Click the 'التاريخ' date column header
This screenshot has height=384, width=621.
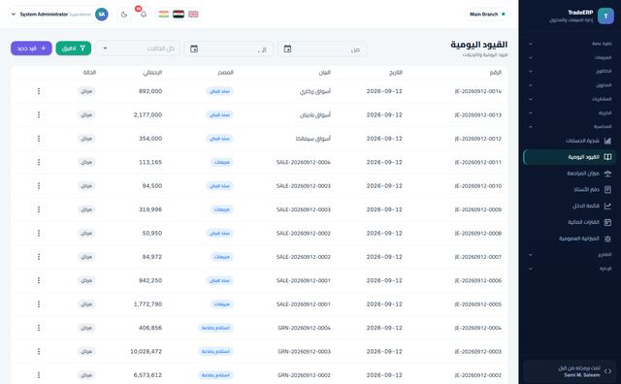point(396,73)
